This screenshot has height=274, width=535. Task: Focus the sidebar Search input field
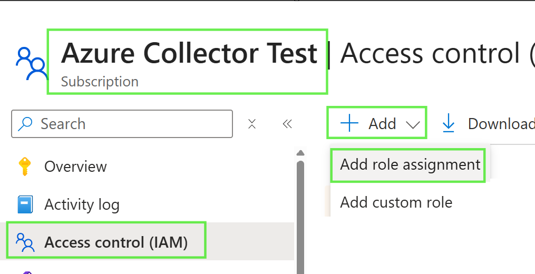(x=122, y=124)
